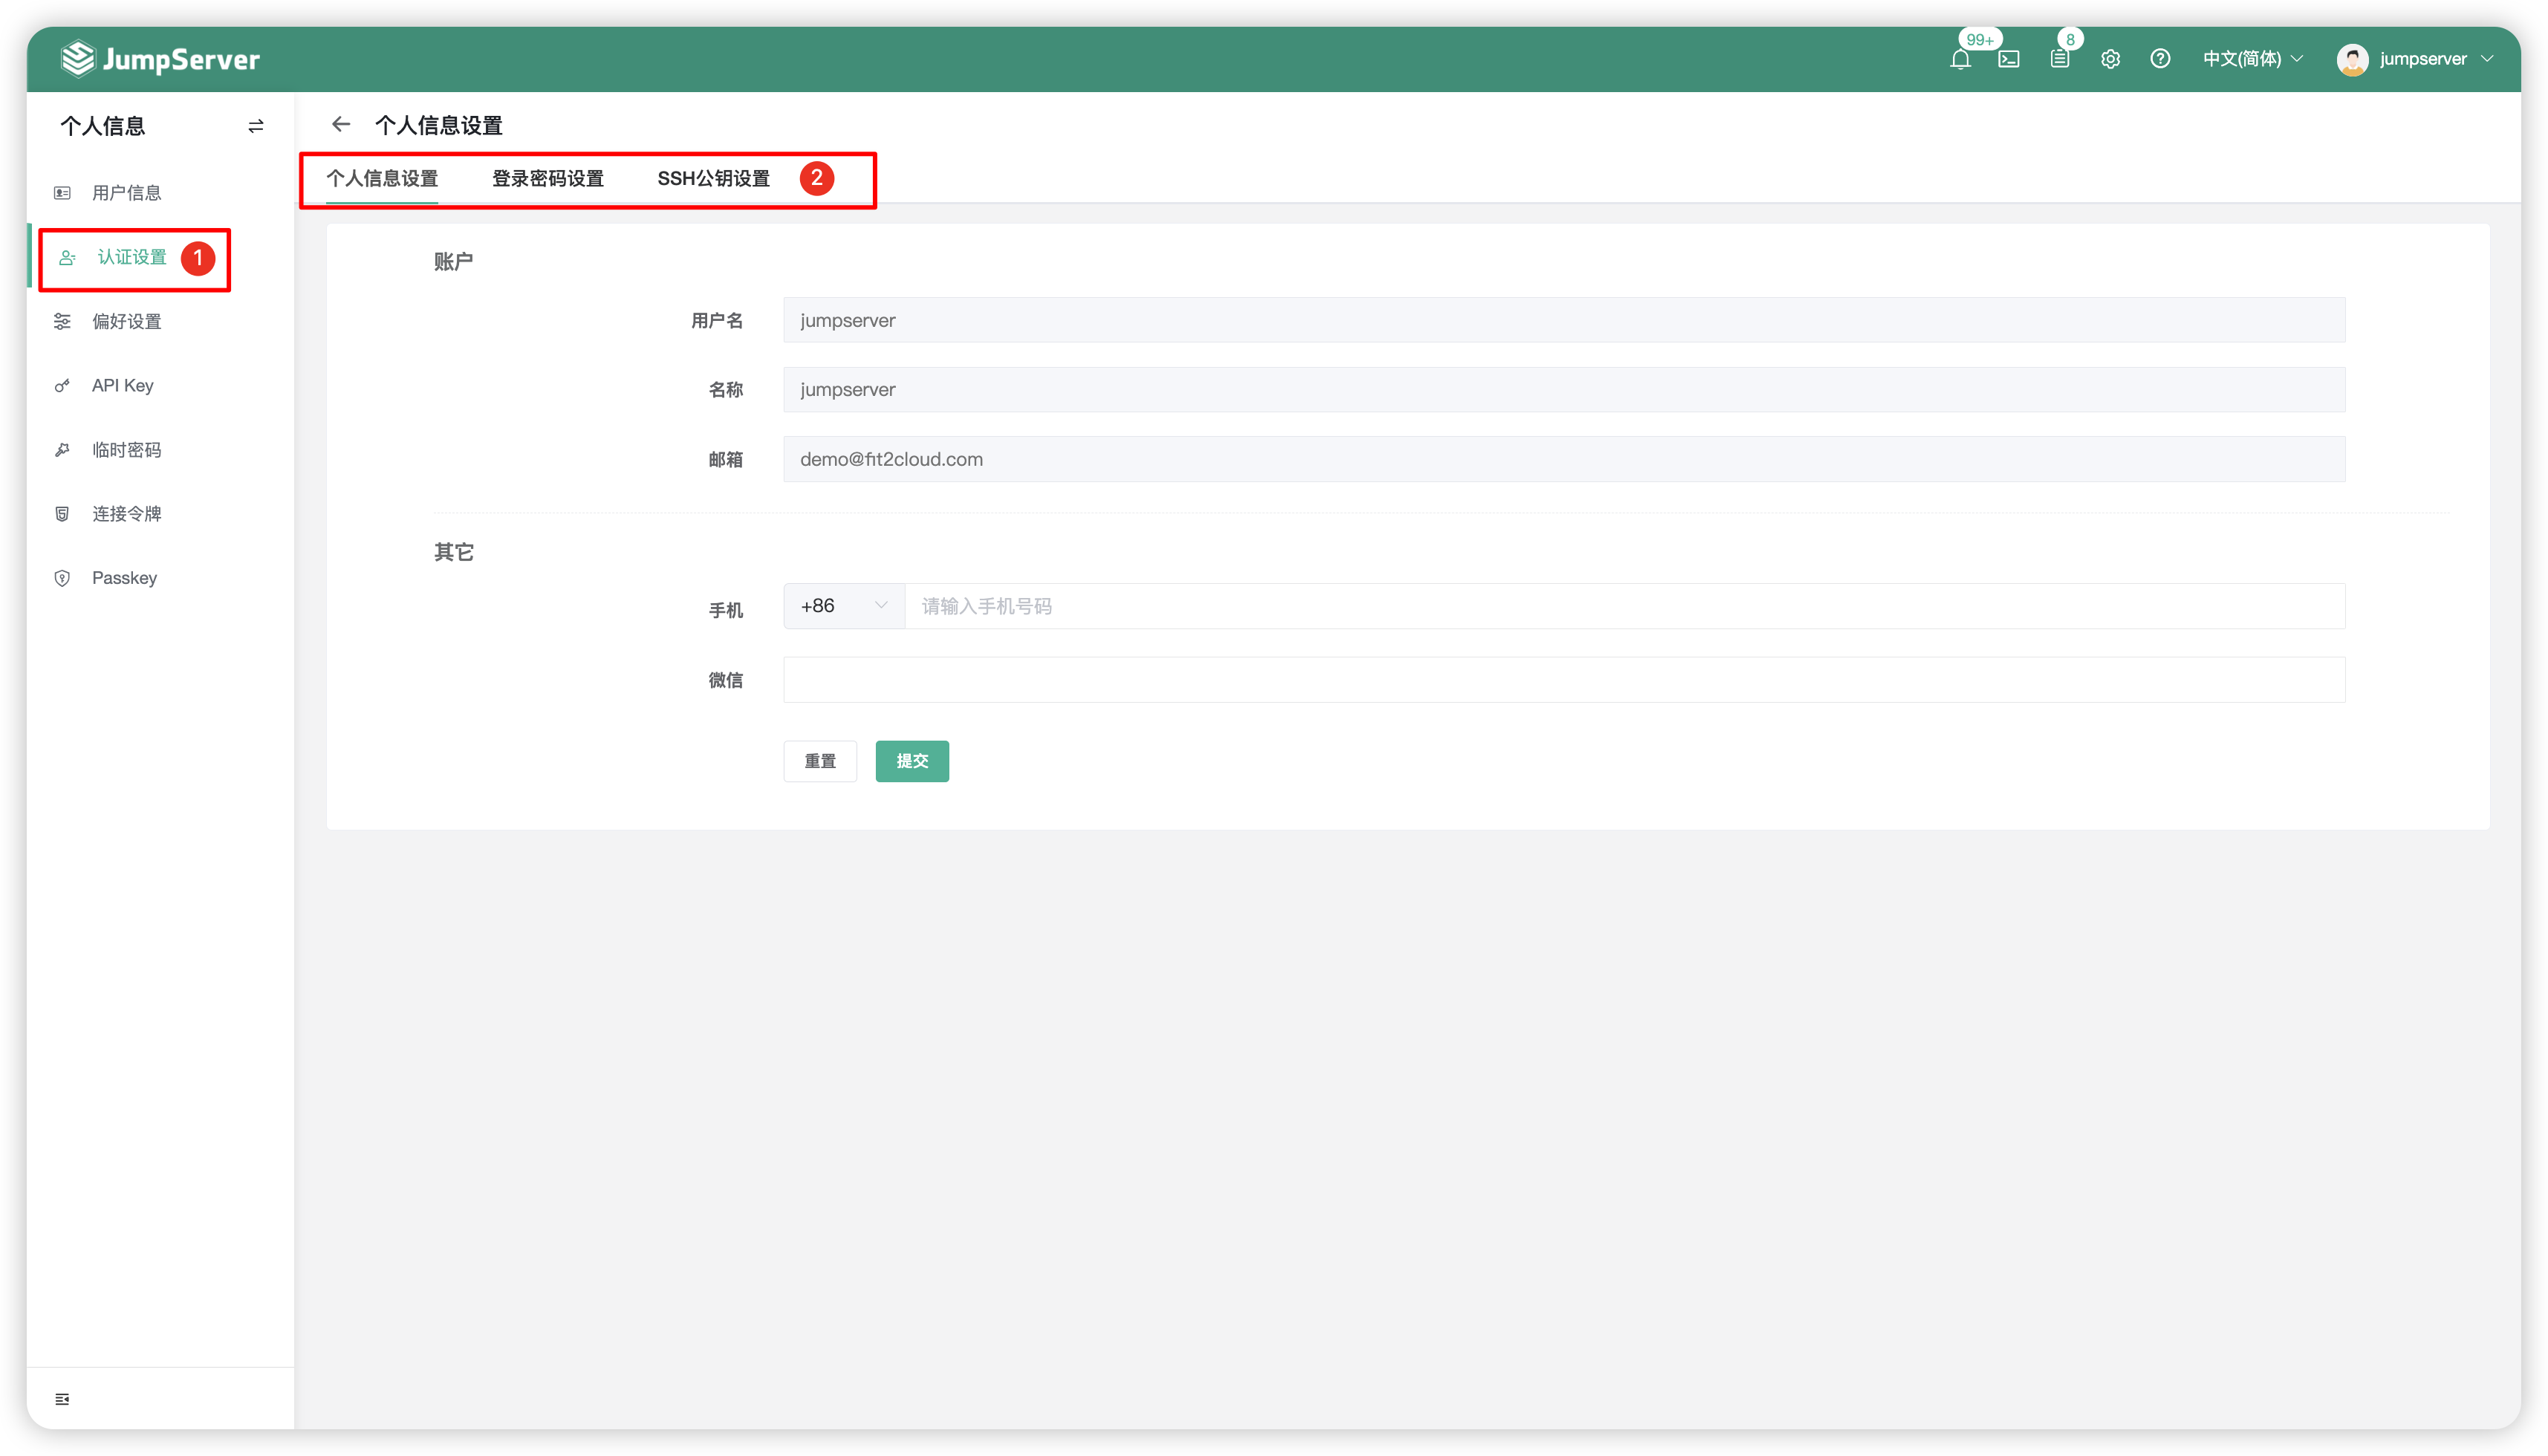The width and height of the screenshot is (2548, 1456).
Task: Open system settings gear icon
Action: (2110, 59)
